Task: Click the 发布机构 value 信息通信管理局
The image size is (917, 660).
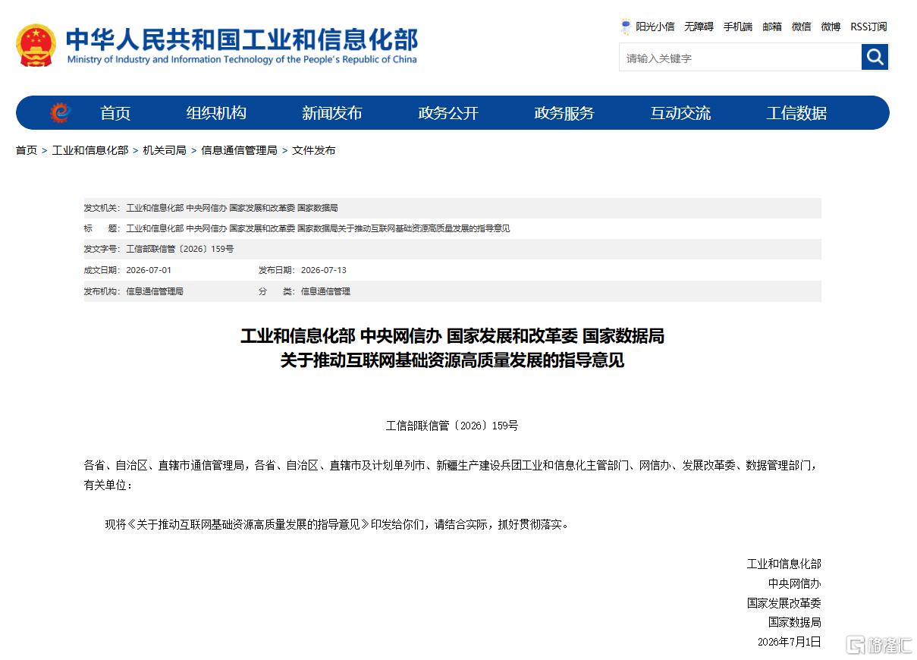Action: 155,291
